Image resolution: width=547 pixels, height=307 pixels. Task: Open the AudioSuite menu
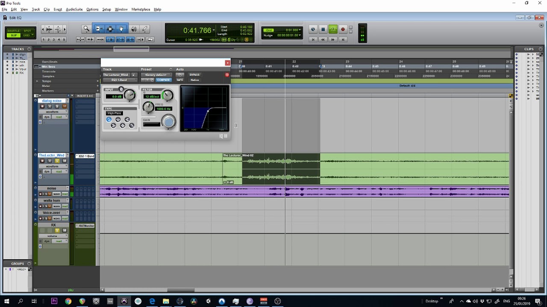click(x=74, y=9)
